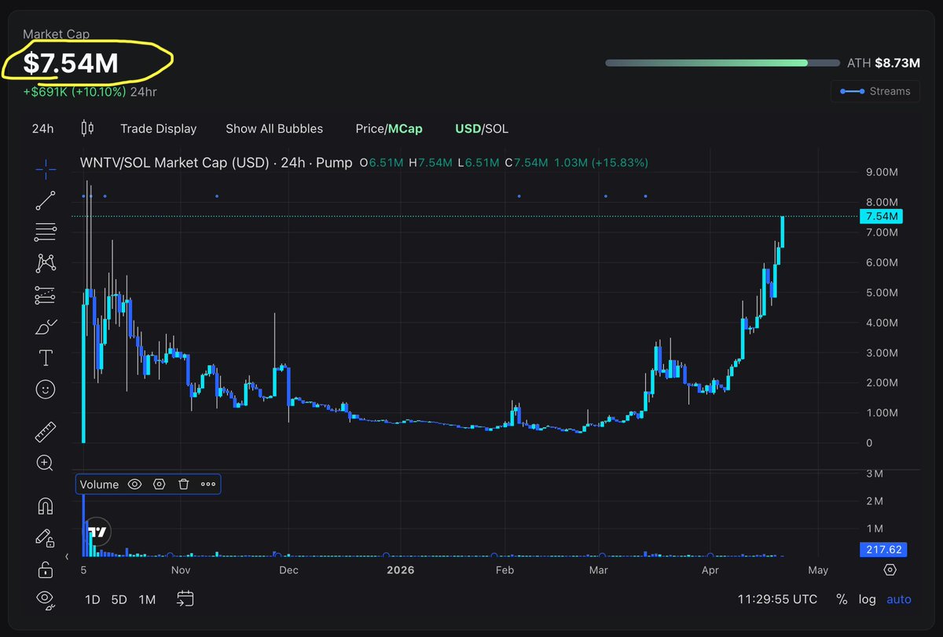The width and height of the screenshot is (943, 637).
Task: Set time range to 1D
Action: tap(93, 600)
